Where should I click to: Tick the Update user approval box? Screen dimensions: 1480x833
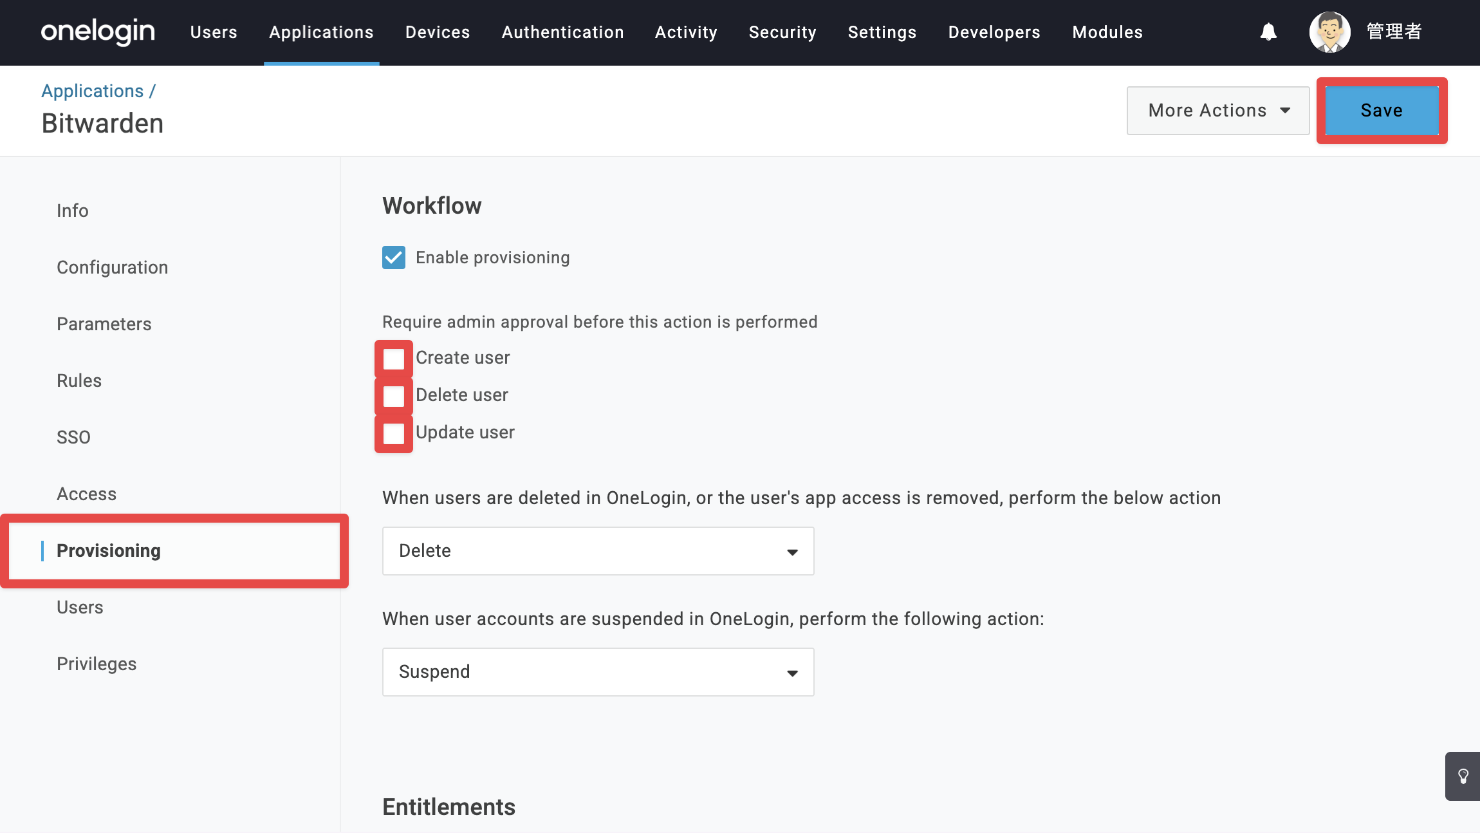tap(394, 433)
